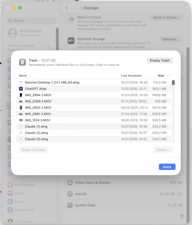Select the ChatGPT Atlas row
Screen dimensions: 192x225
(94, 89)
